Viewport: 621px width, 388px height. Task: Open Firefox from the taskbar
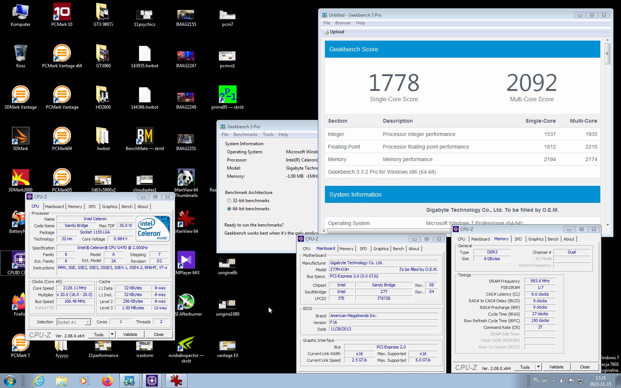[107, 381]
